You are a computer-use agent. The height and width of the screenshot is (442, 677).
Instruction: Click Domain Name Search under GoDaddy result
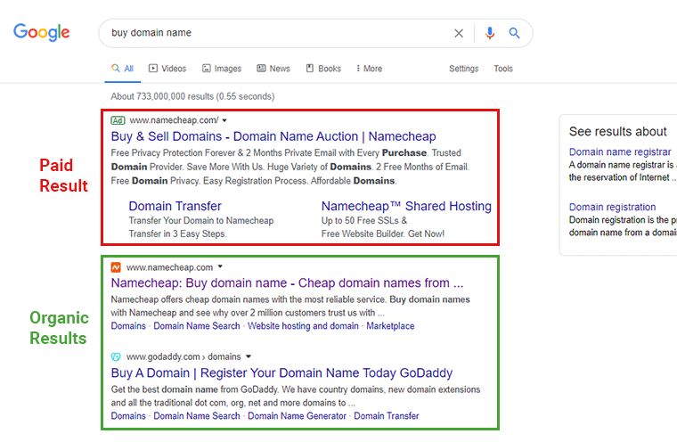[197, 415]
